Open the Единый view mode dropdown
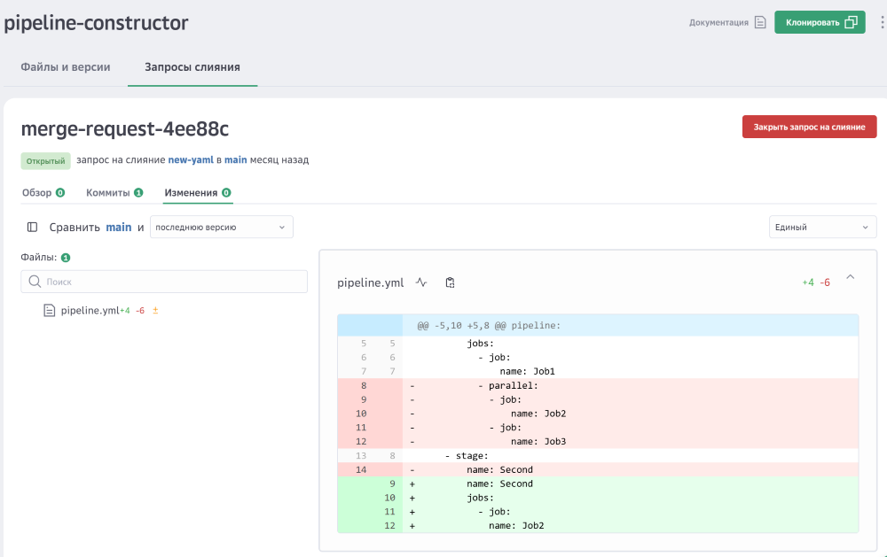 tap(822, 227)
